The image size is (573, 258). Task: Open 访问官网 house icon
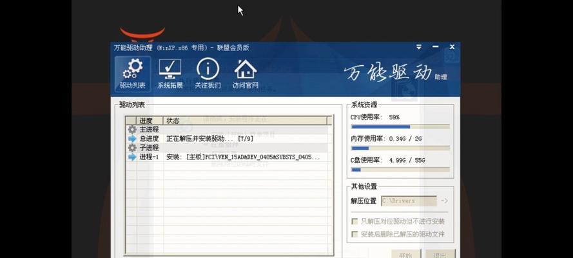[245, 74]
